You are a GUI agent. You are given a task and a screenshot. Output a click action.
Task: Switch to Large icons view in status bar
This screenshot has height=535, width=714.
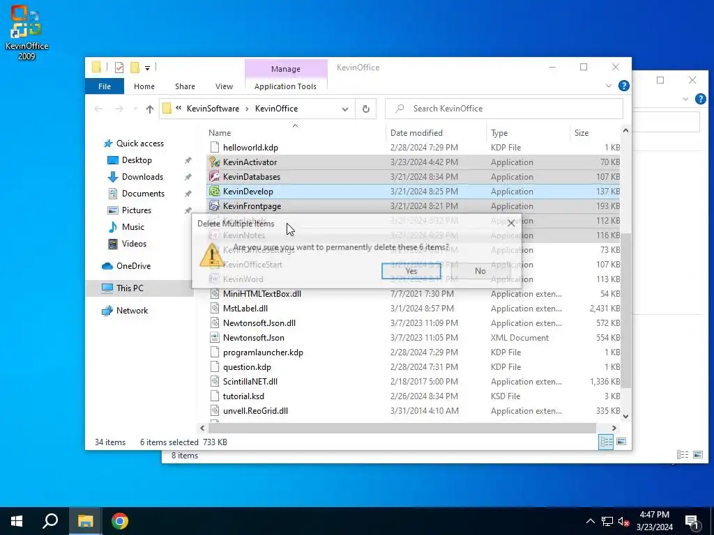point(621,442)
